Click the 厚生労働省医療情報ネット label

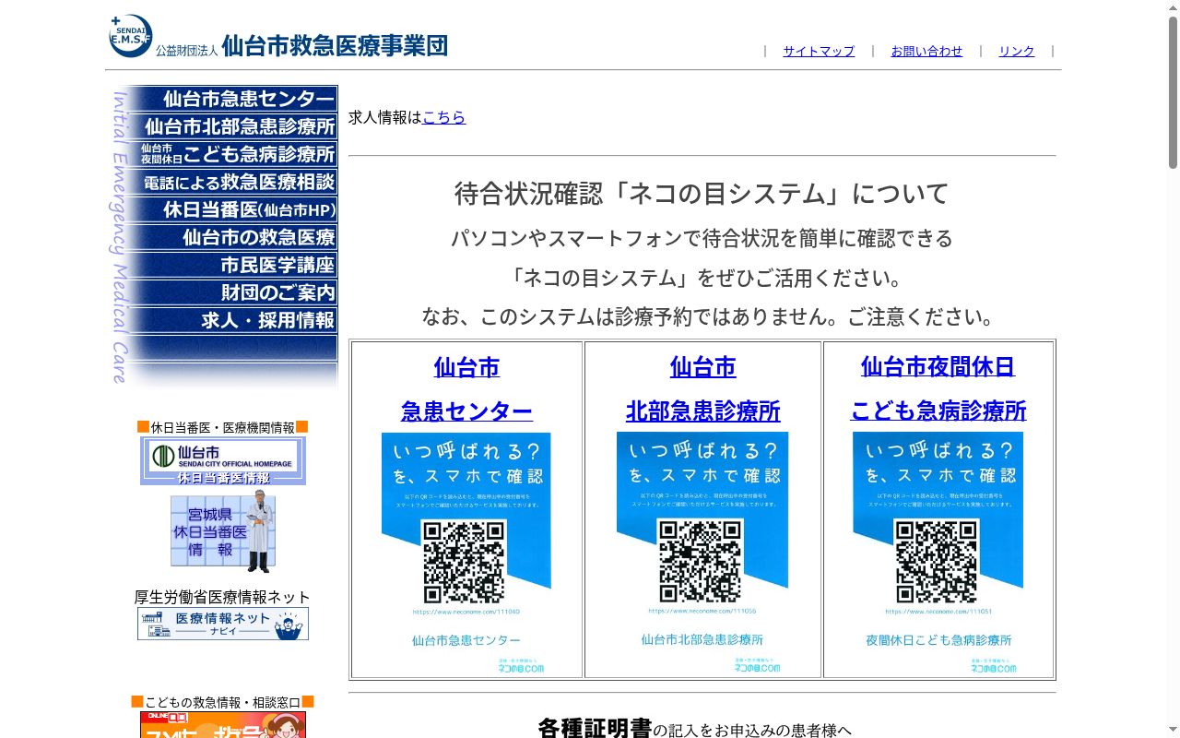point(222,597)
